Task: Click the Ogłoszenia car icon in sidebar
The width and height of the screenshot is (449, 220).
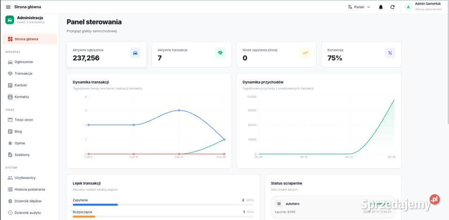Action: click(10, 62)
